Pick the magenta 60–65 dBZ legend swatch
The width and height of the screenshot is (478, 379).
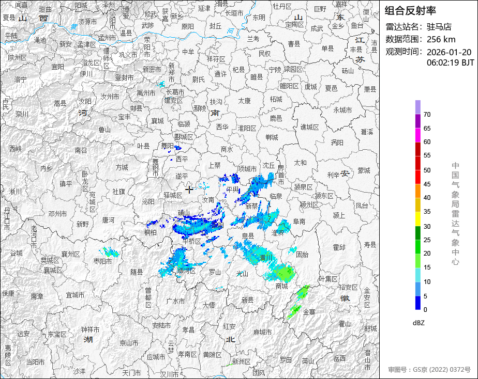click(x=417, y=135)
